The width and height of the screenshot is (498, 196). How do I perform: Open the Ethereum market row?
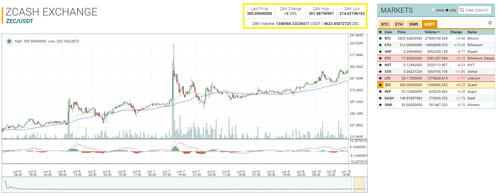point(436,45)
